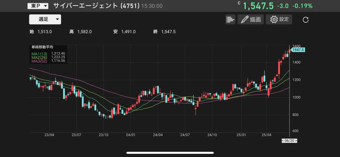Click the -0.19% change percentage
Image resolution: width=340 pixels, height=157 pixels.
[302, 6]
